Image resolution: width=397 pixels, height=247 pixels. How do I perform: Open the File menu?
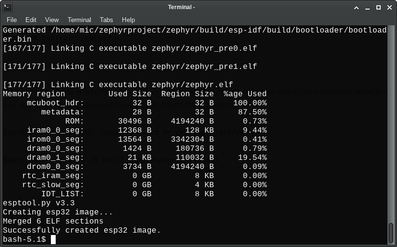point(12,20)
